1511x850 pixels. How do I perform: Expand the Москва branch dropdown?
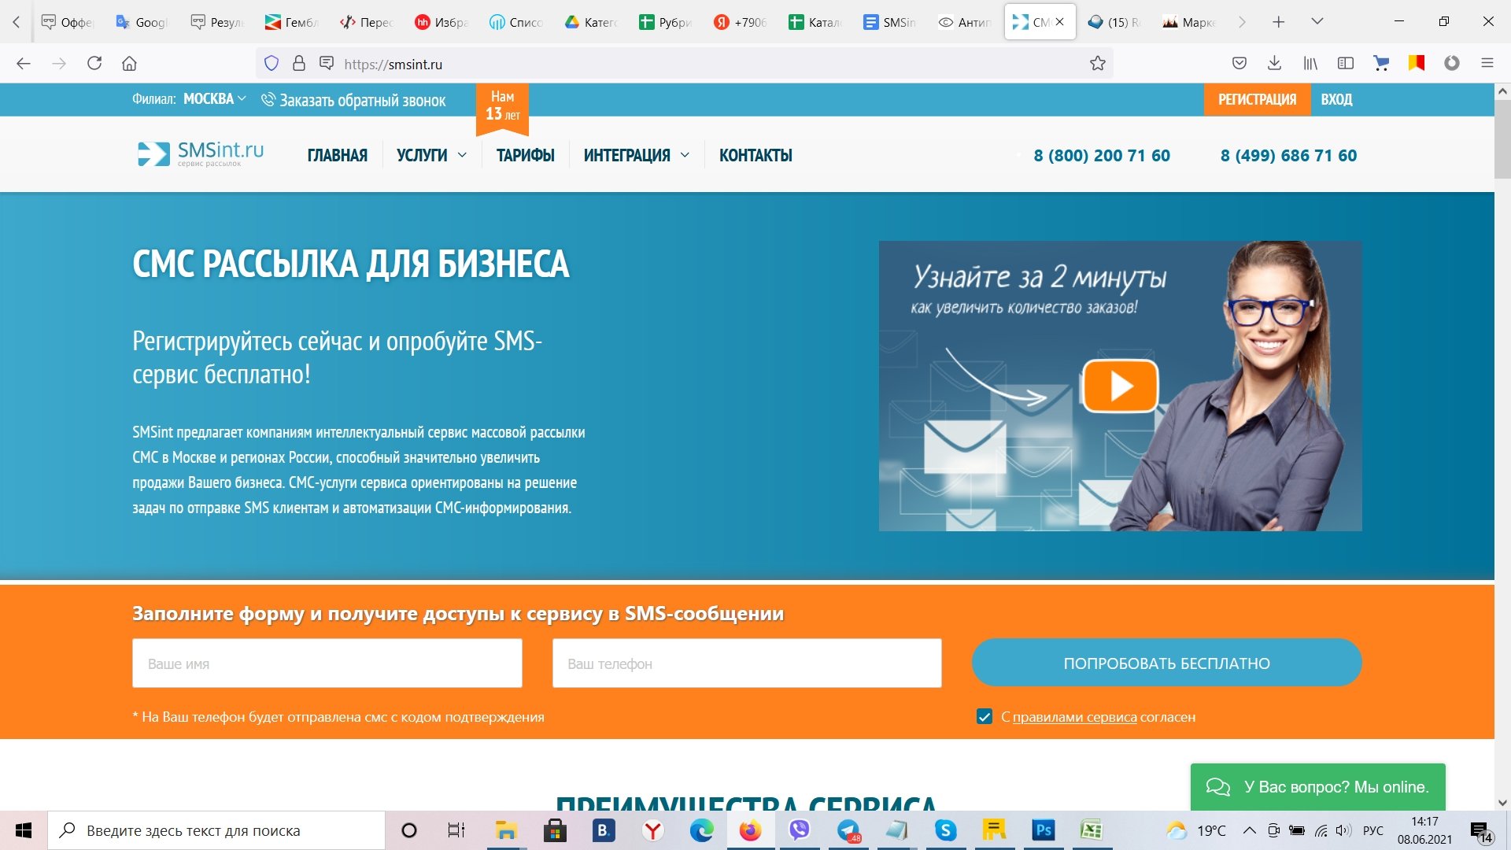point(214,99)
